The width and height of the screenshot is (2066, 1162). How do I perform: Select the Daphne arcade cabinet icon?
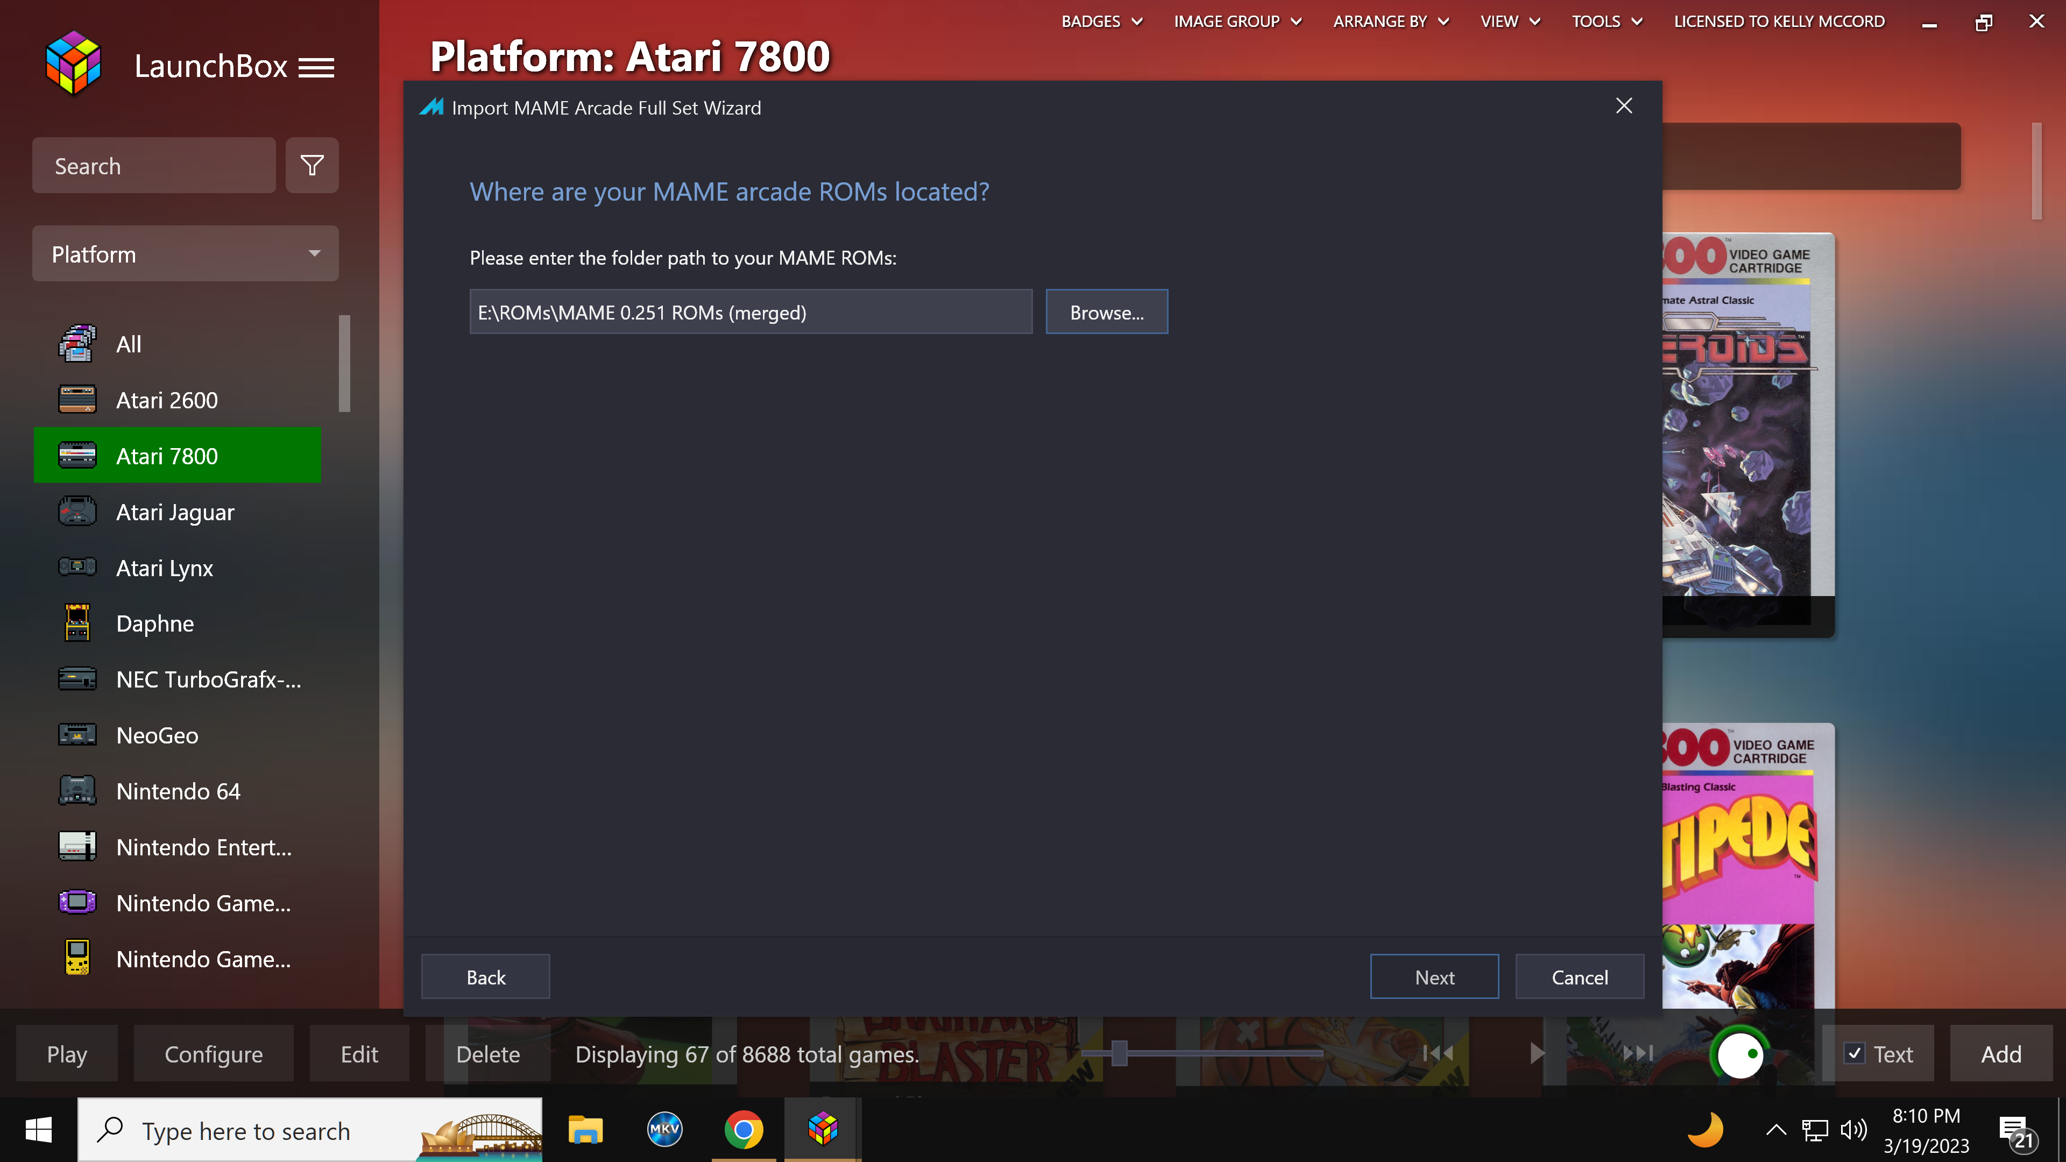(77, 623)
